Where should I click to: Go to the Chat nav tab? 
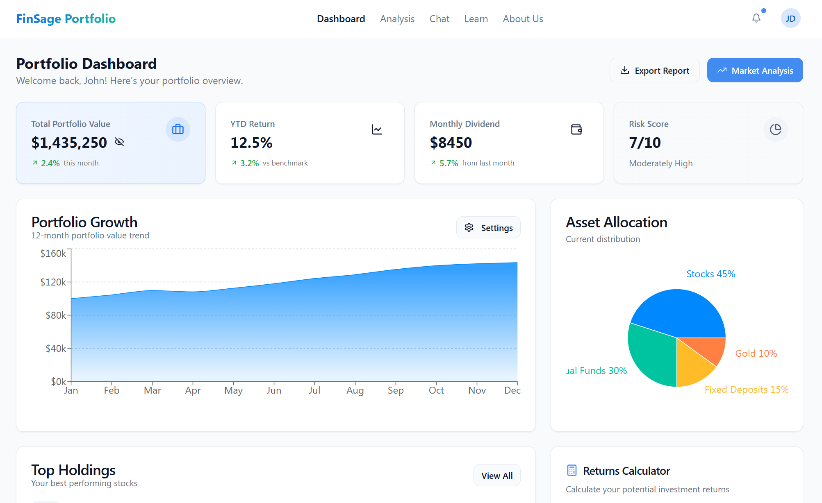[439, 19]
